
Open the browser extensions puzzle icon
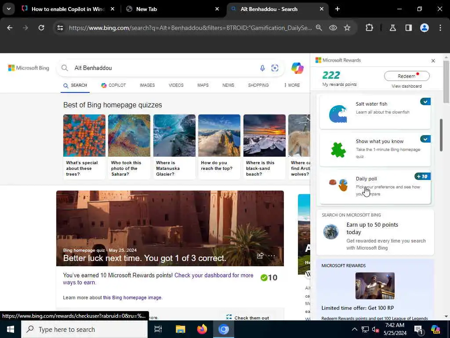(369, 28)
